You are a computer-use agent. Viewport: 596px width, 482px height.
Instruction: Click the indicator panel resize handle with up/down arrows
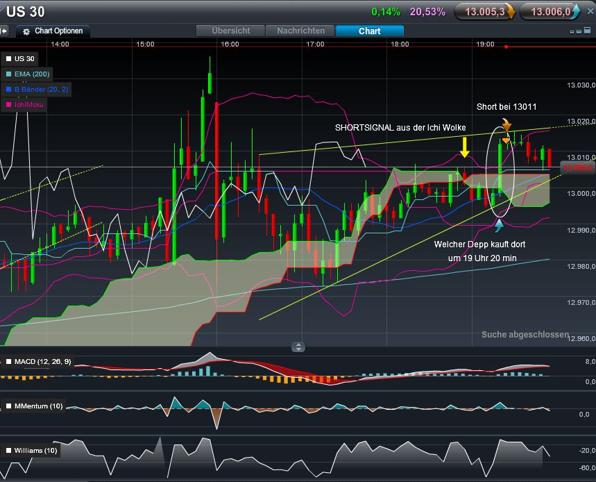click(298, 347)
